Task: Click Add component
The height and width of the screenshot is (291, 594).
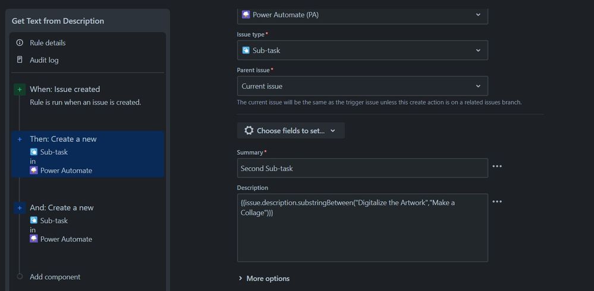Action: [55, 277]
